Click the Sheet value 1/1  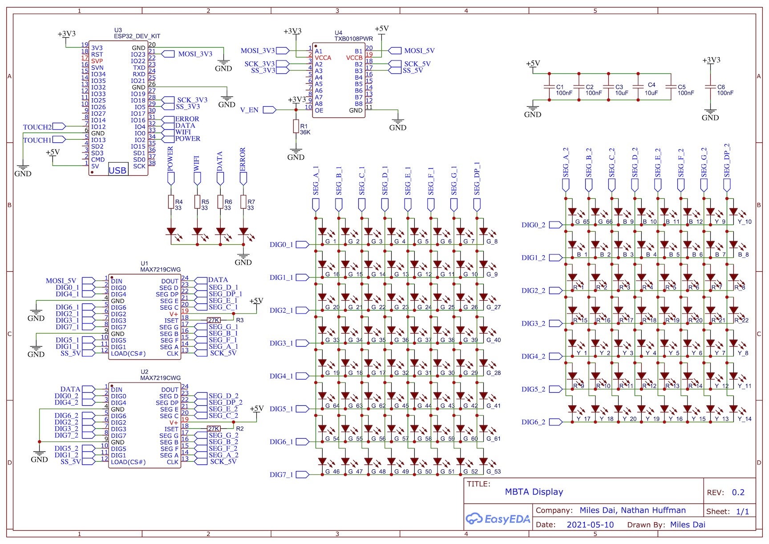coord(743,512)
